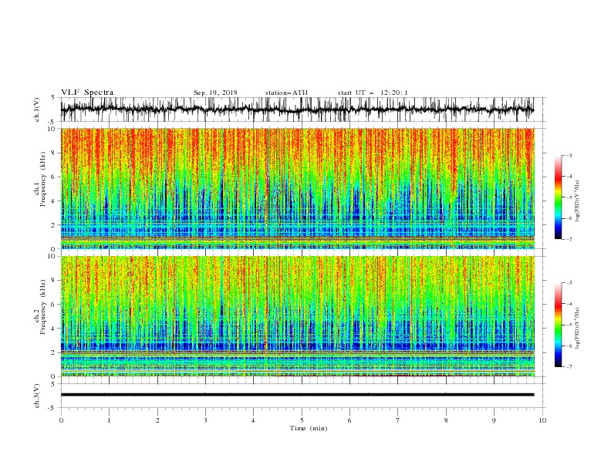
Task: Click the time axis tick label "8"
Action: 446,420
